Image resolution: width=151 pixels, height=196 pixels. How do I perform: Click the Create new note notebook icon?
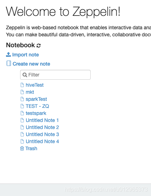pyautogui.click(x=8, y=63)
